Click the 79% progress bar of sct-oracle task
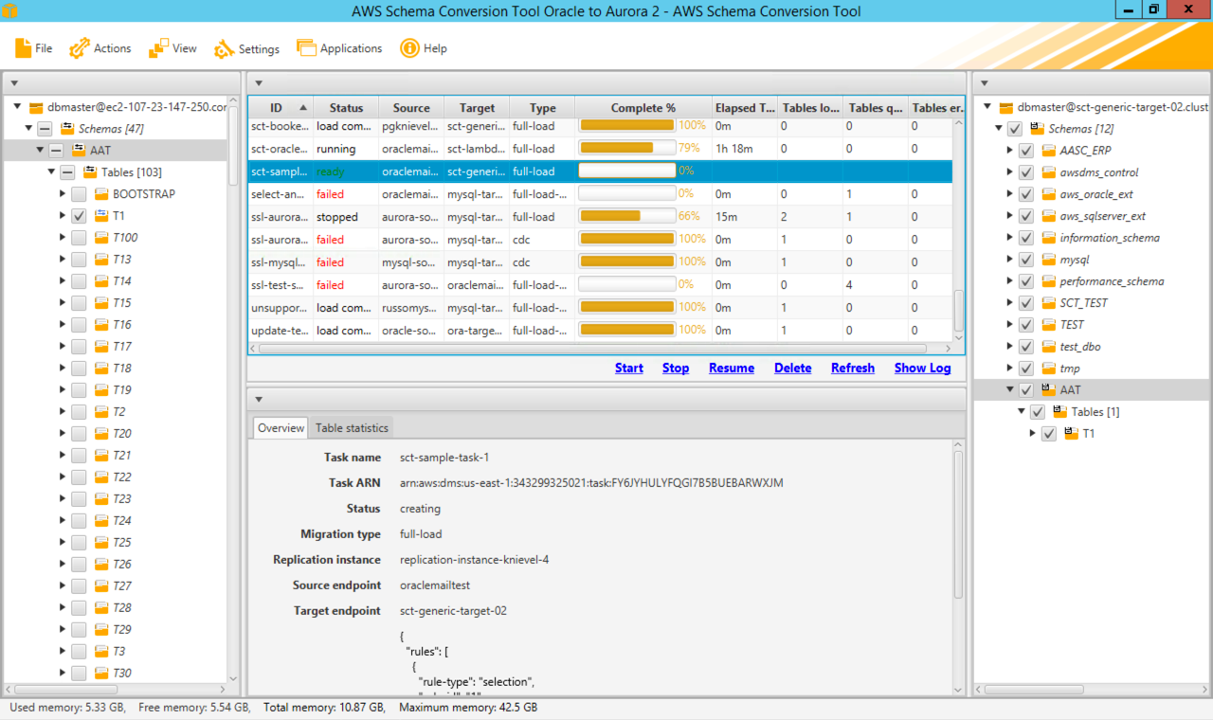The image size is (1213, 720). 627,149
